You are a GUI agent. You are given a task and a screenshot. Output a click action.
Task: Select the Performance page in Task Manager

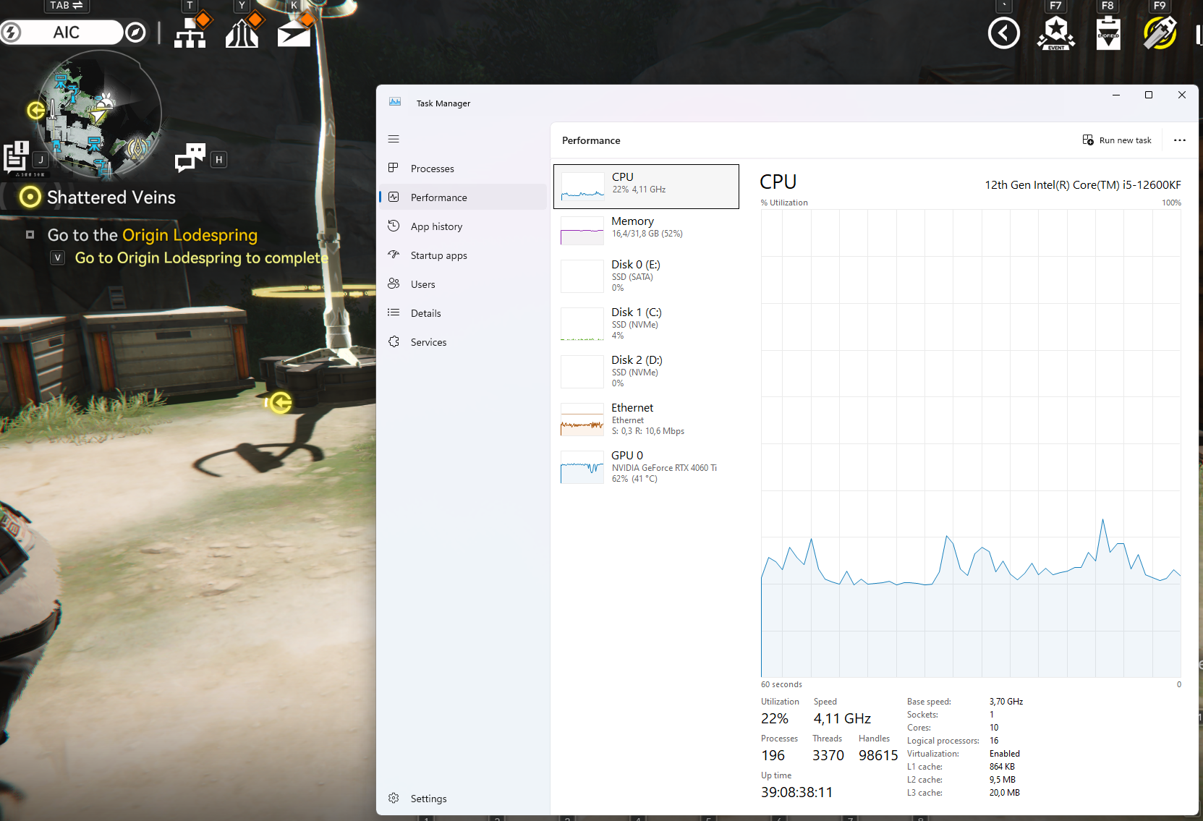tap(463, 197)
